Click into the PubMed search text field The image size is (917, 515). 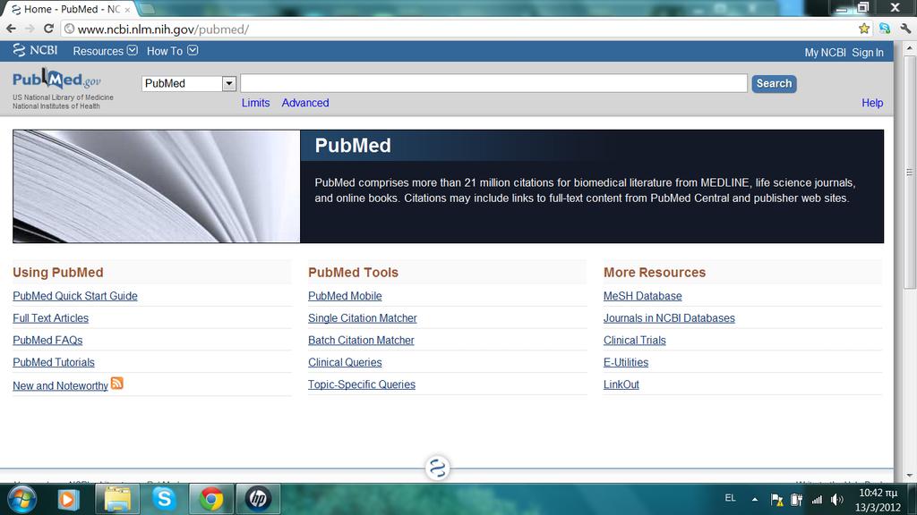494,83
